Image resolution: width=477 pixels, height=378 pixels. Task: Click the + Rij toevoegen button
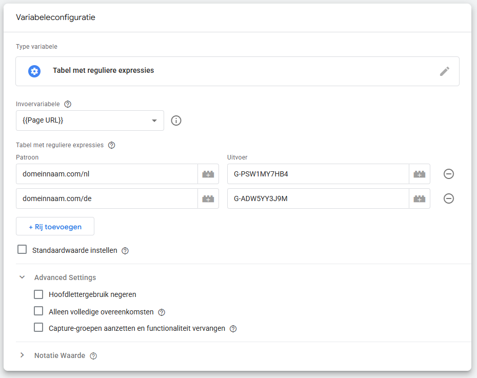[x=55, y=227]
